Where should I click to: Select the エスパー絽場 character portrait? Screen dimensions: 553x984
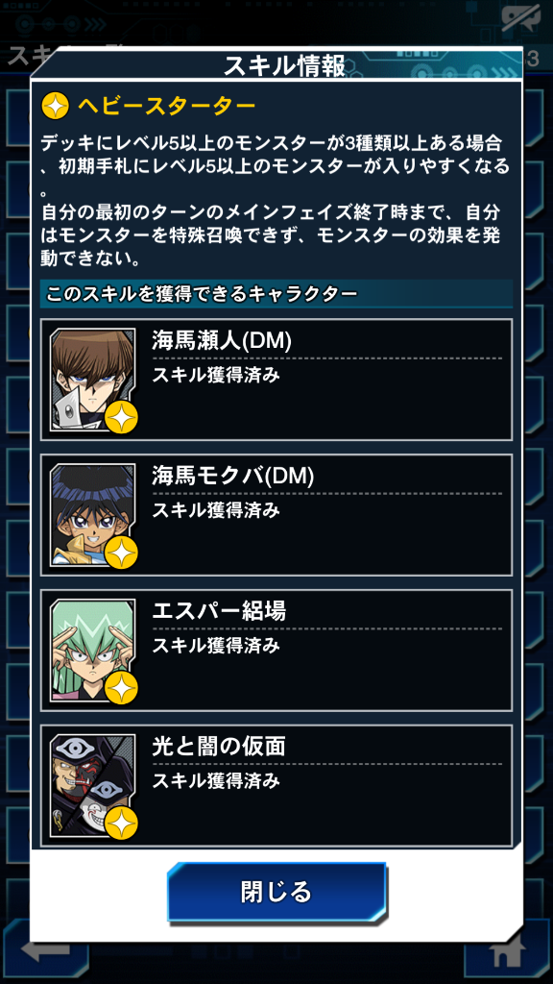pos(93,651)
